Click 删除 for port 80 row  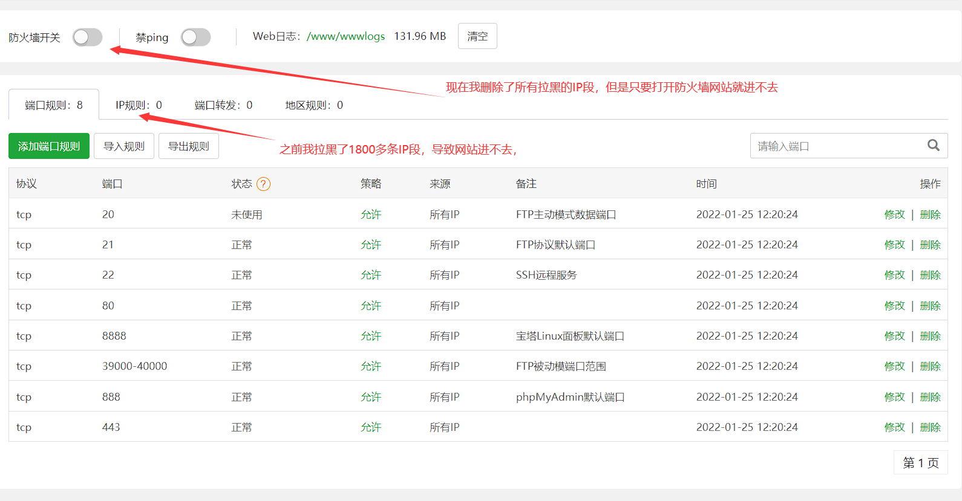click(x=931, y=306)
